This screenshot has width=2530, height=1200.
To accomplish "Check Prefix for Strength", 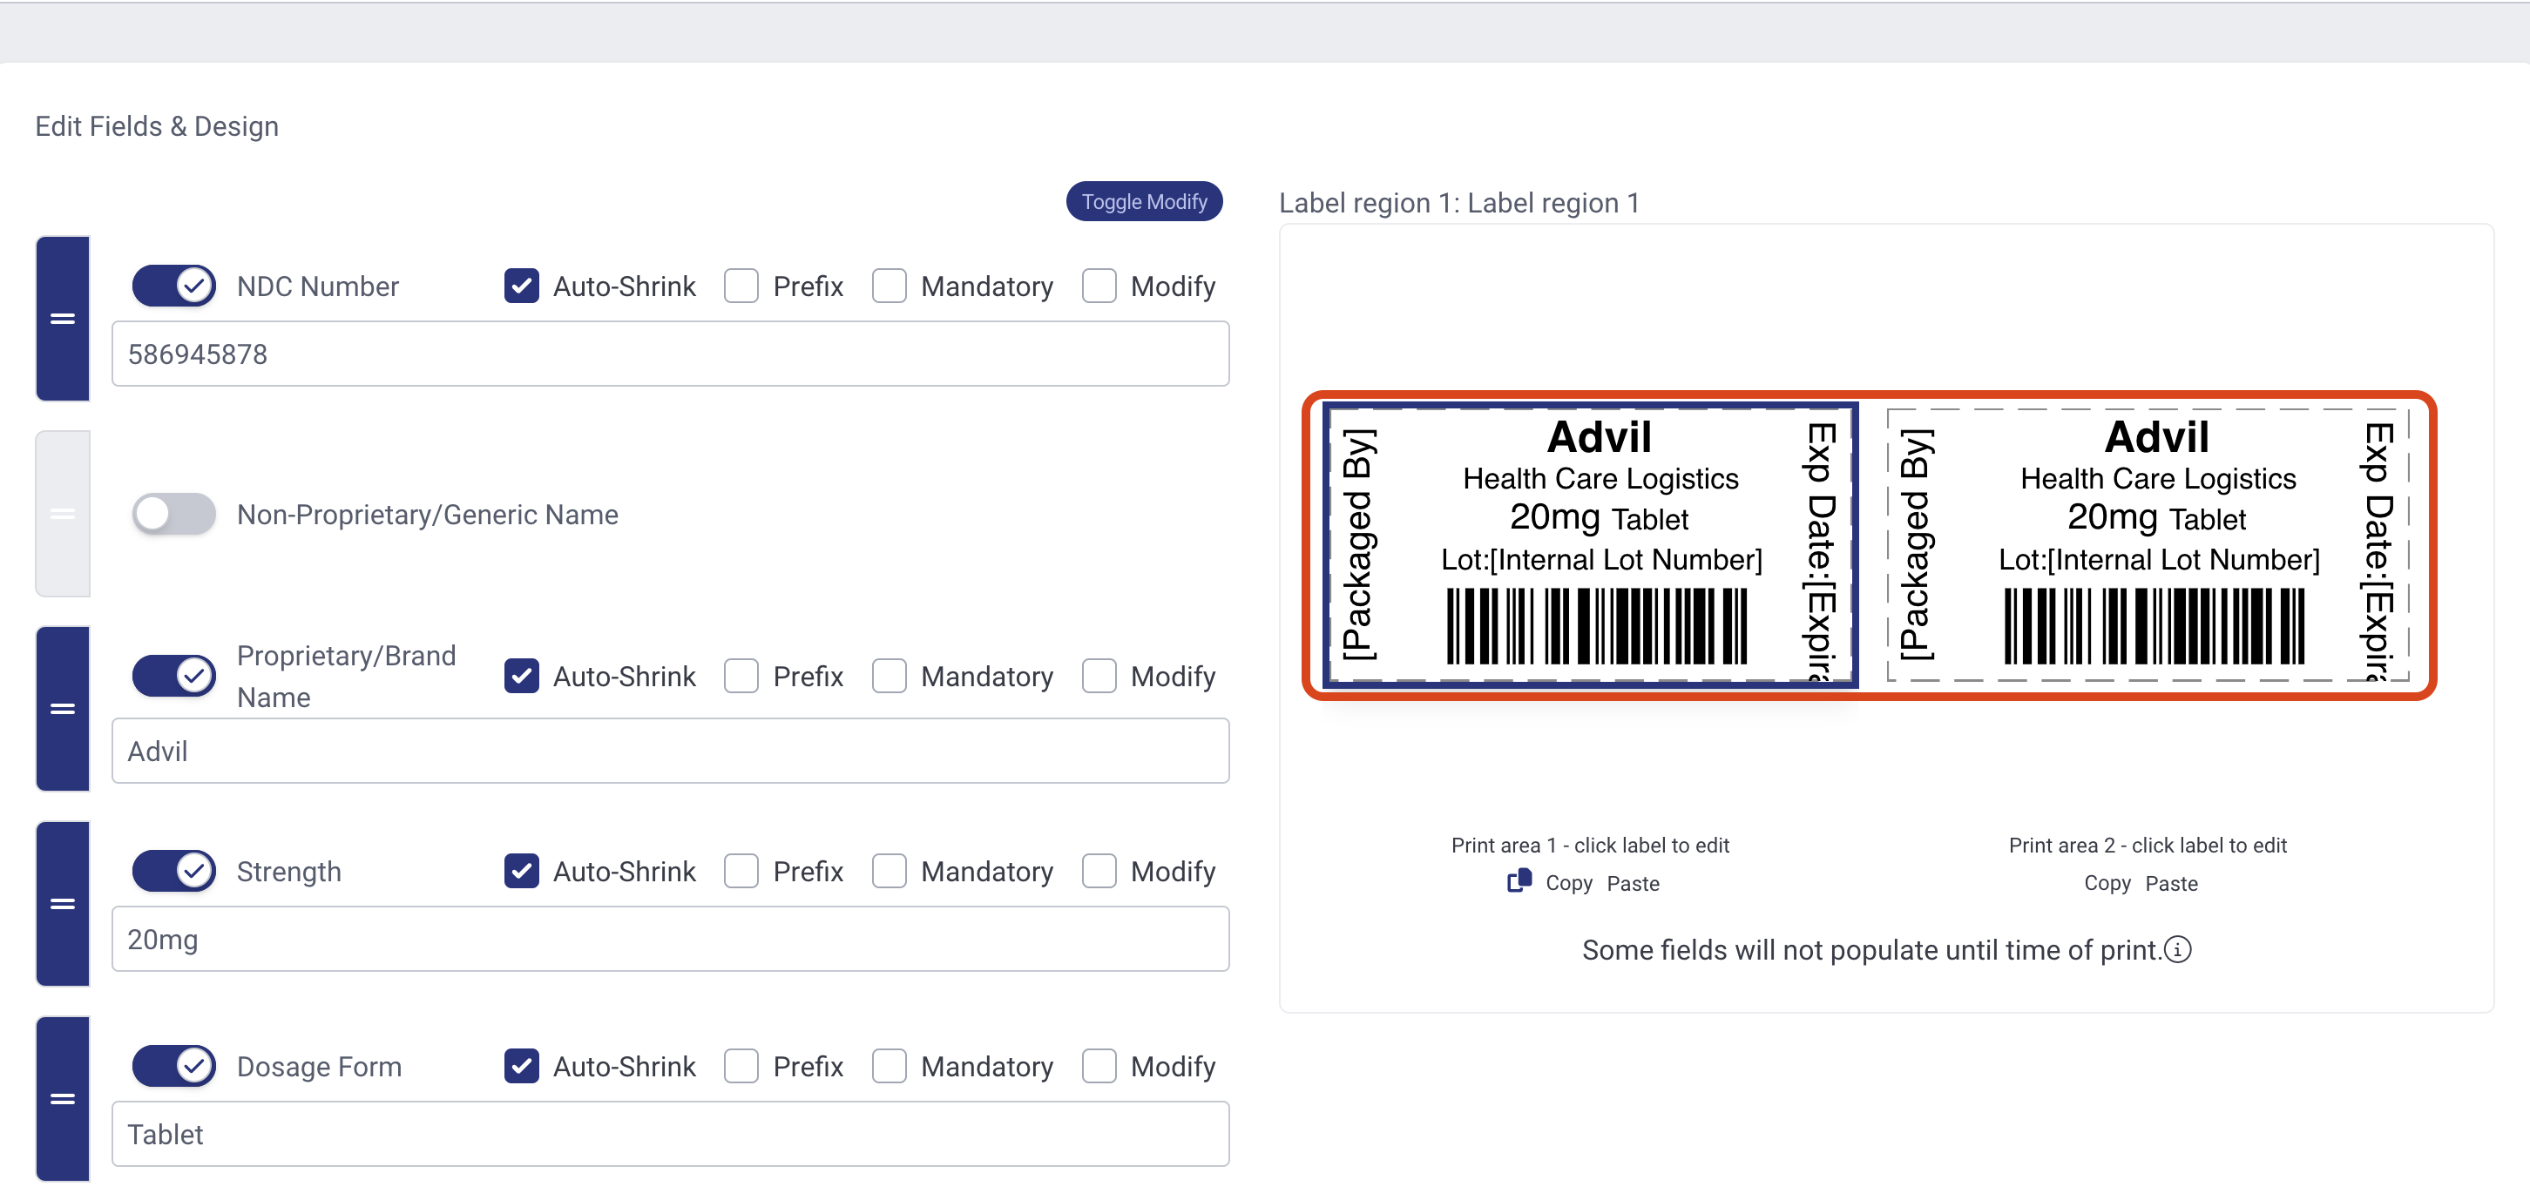I will (741, 871).
